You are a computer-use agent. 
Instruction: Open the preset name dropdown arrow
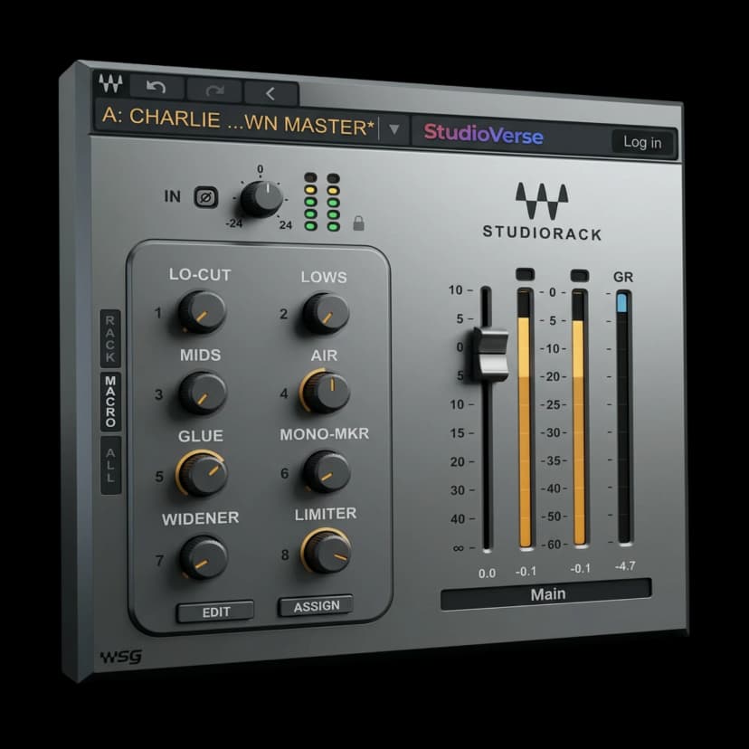(x=393, y=128)
